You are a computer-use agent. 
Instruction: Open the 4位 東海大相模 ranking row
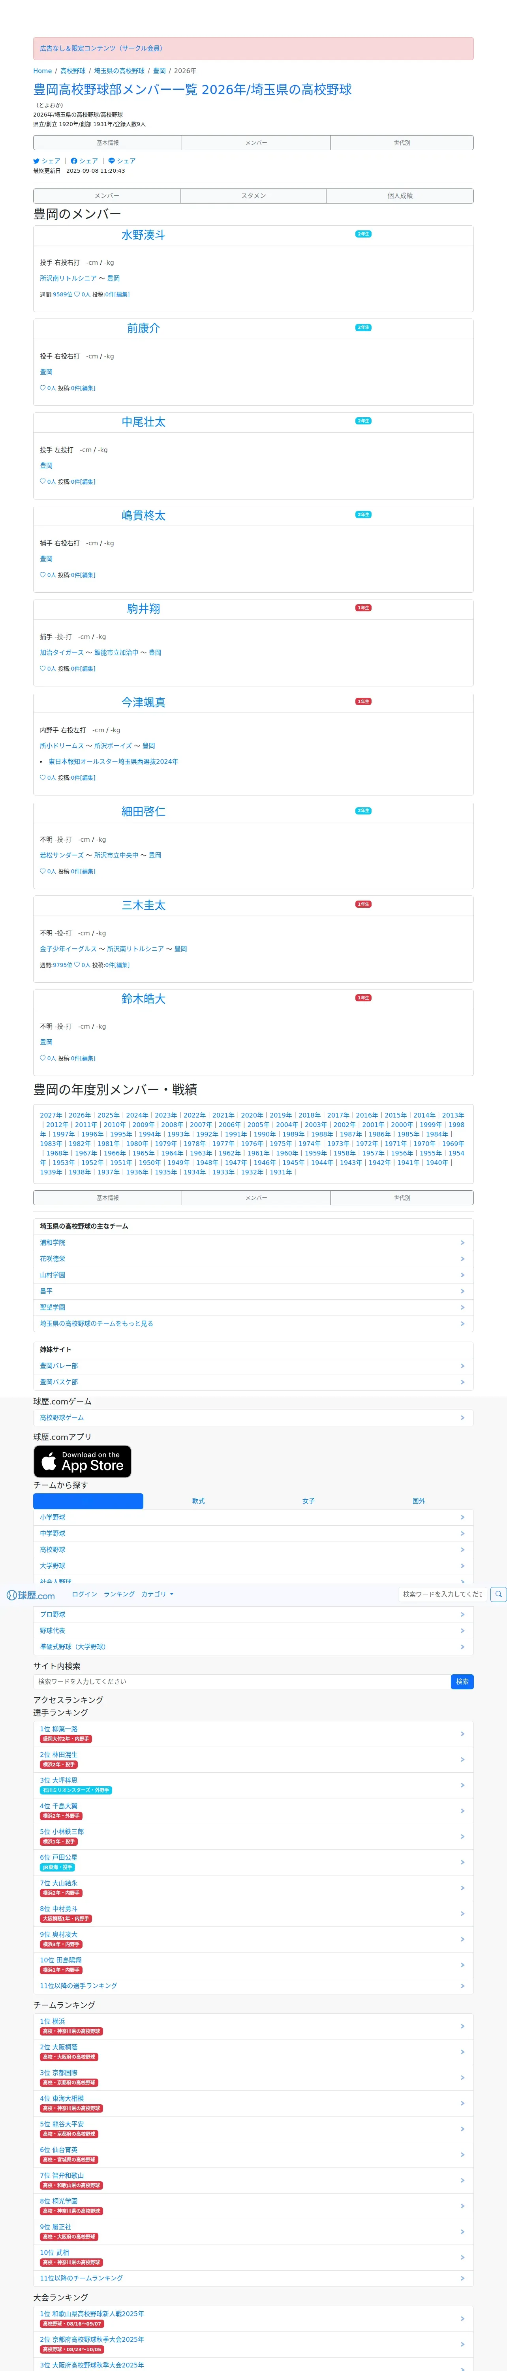(253, 2103)
